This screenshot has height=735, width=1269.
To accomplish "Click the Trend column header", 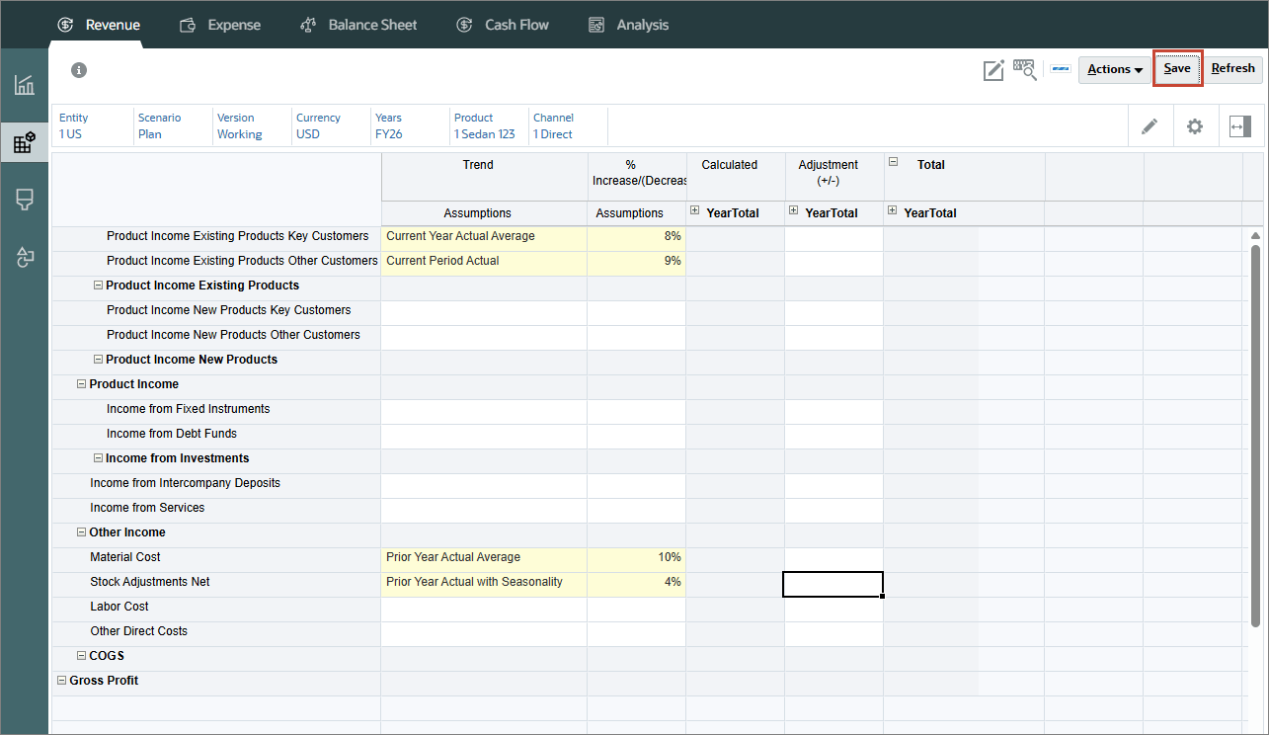I will pyautogui.click(x=484, y=177).
